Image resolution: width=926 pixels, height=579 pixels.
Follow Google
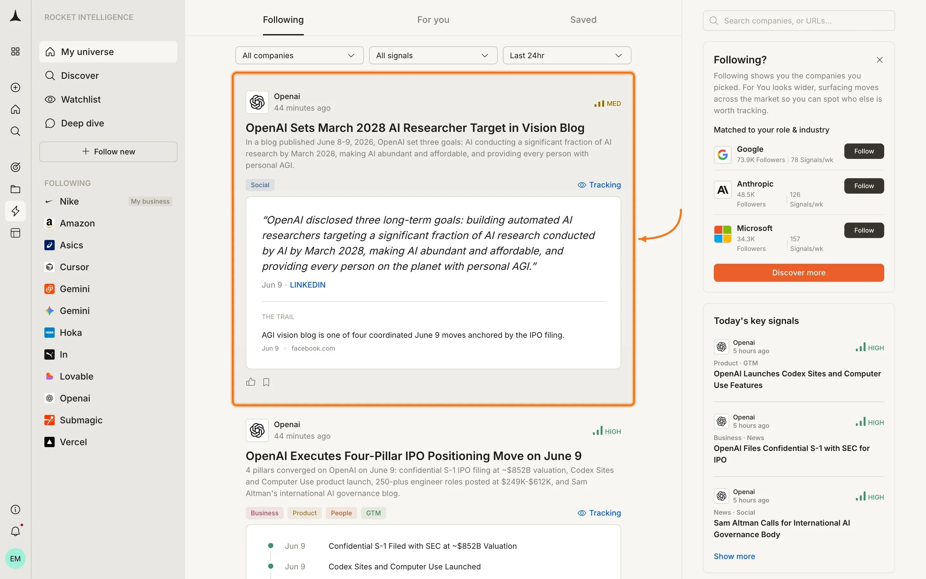(x=864, y=151)
